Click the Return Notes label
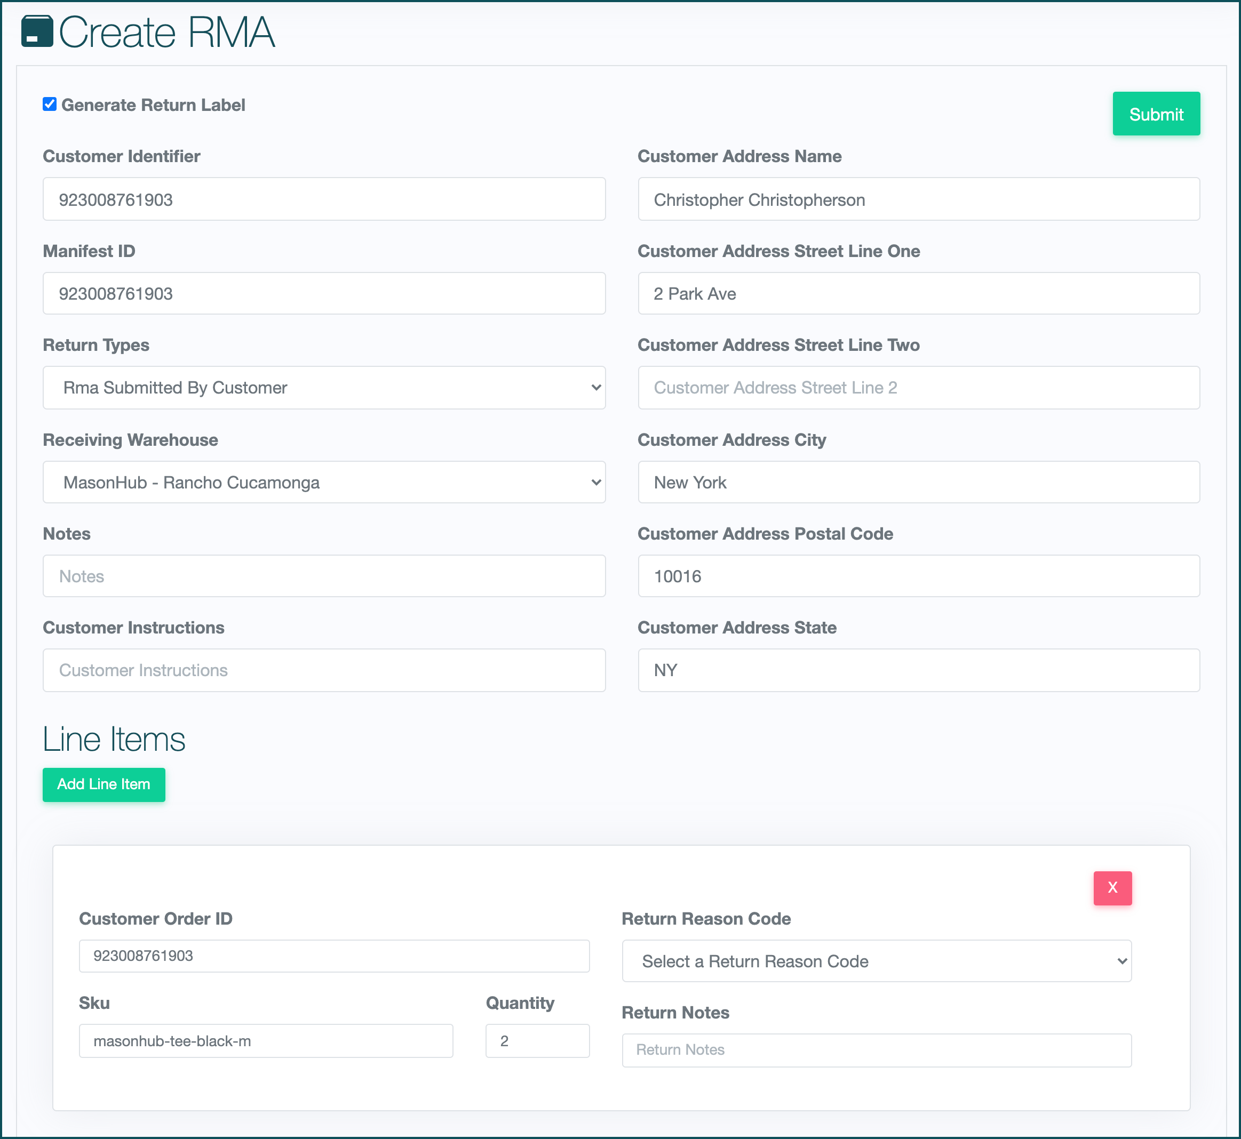The image size is (1241, 1139). pos(675,1013)
